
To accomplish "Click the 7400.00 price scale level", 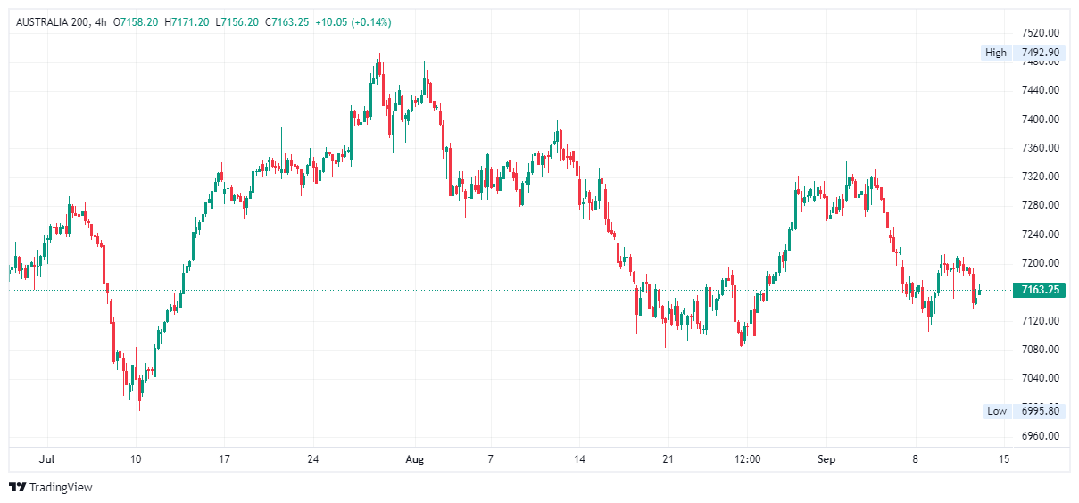I will pyautogui.click(x=1041, y=120).
